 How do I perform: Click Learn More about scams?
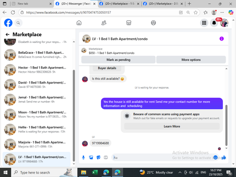click(x=172, y=126)
